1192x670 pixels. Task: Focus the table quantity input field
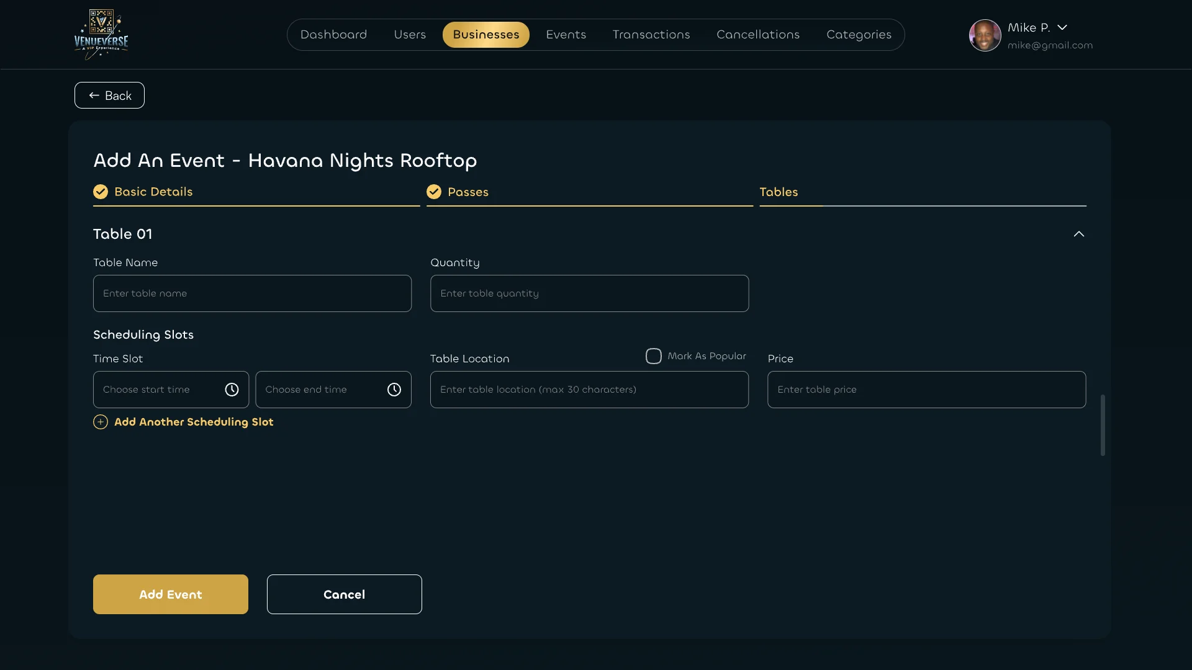tap(589, 293)
